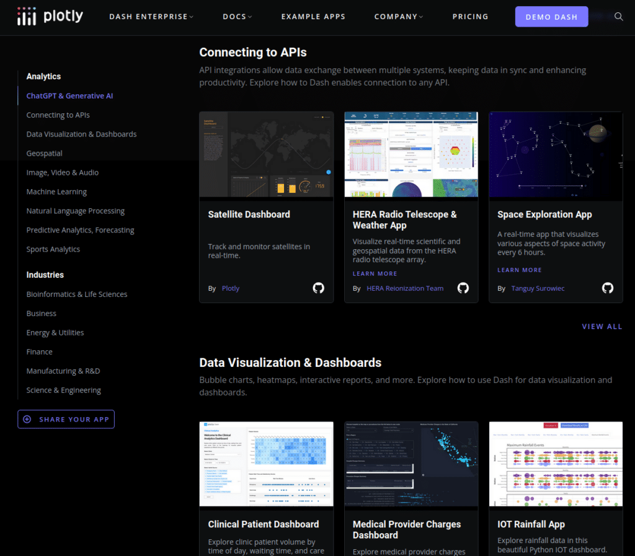Expand Dash Enterprise menu
Viewport: 635px width, 556px height.
click(x=151, y=17)
